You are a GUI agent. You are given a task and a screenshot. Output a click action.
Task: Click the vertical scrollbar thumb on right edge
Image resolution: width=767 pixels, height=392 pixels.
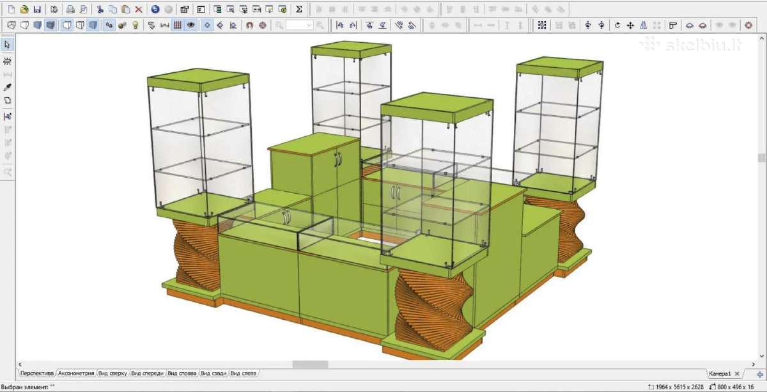(762, 158)
